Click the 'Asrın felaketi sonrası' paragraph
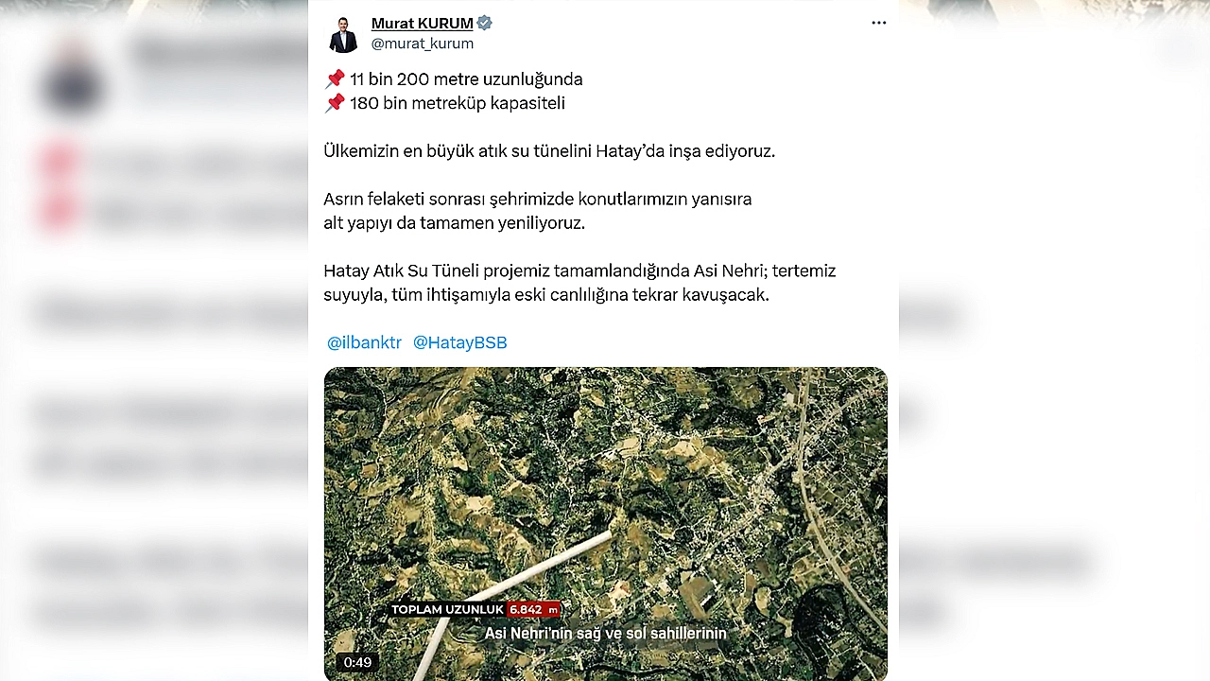 (538, 211)
